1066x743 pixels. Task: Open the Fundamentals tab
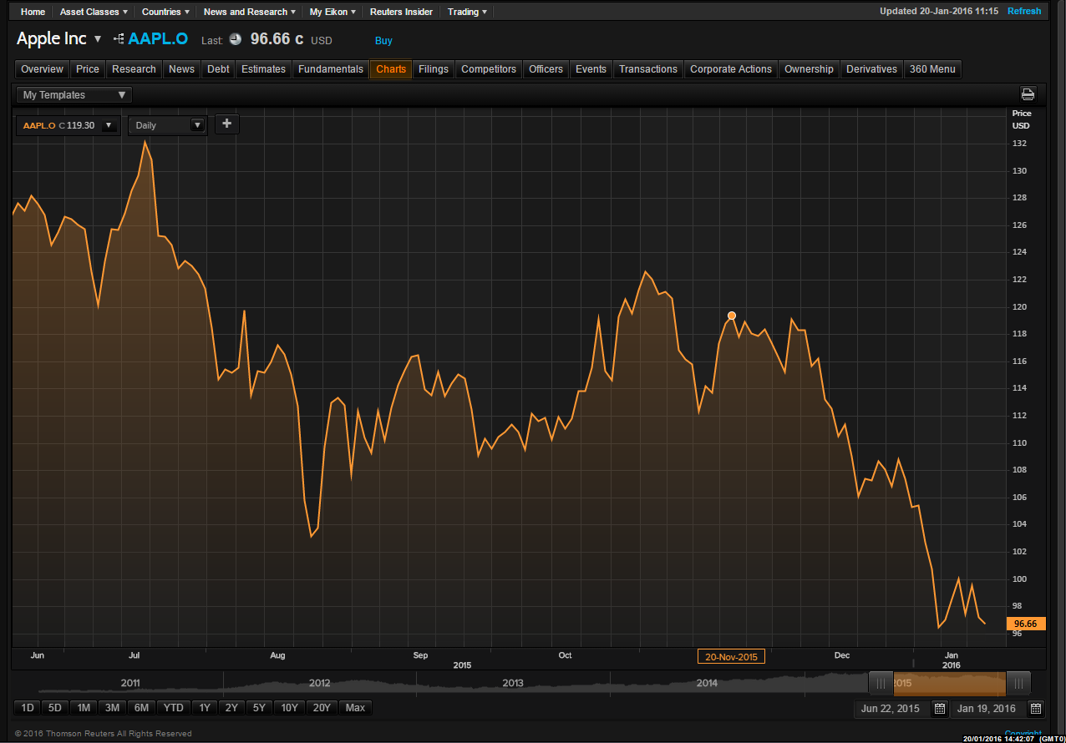331,69
